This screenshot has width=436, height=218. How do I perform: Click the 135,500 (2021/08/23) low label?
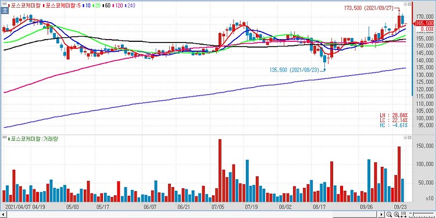coord(295,70)
